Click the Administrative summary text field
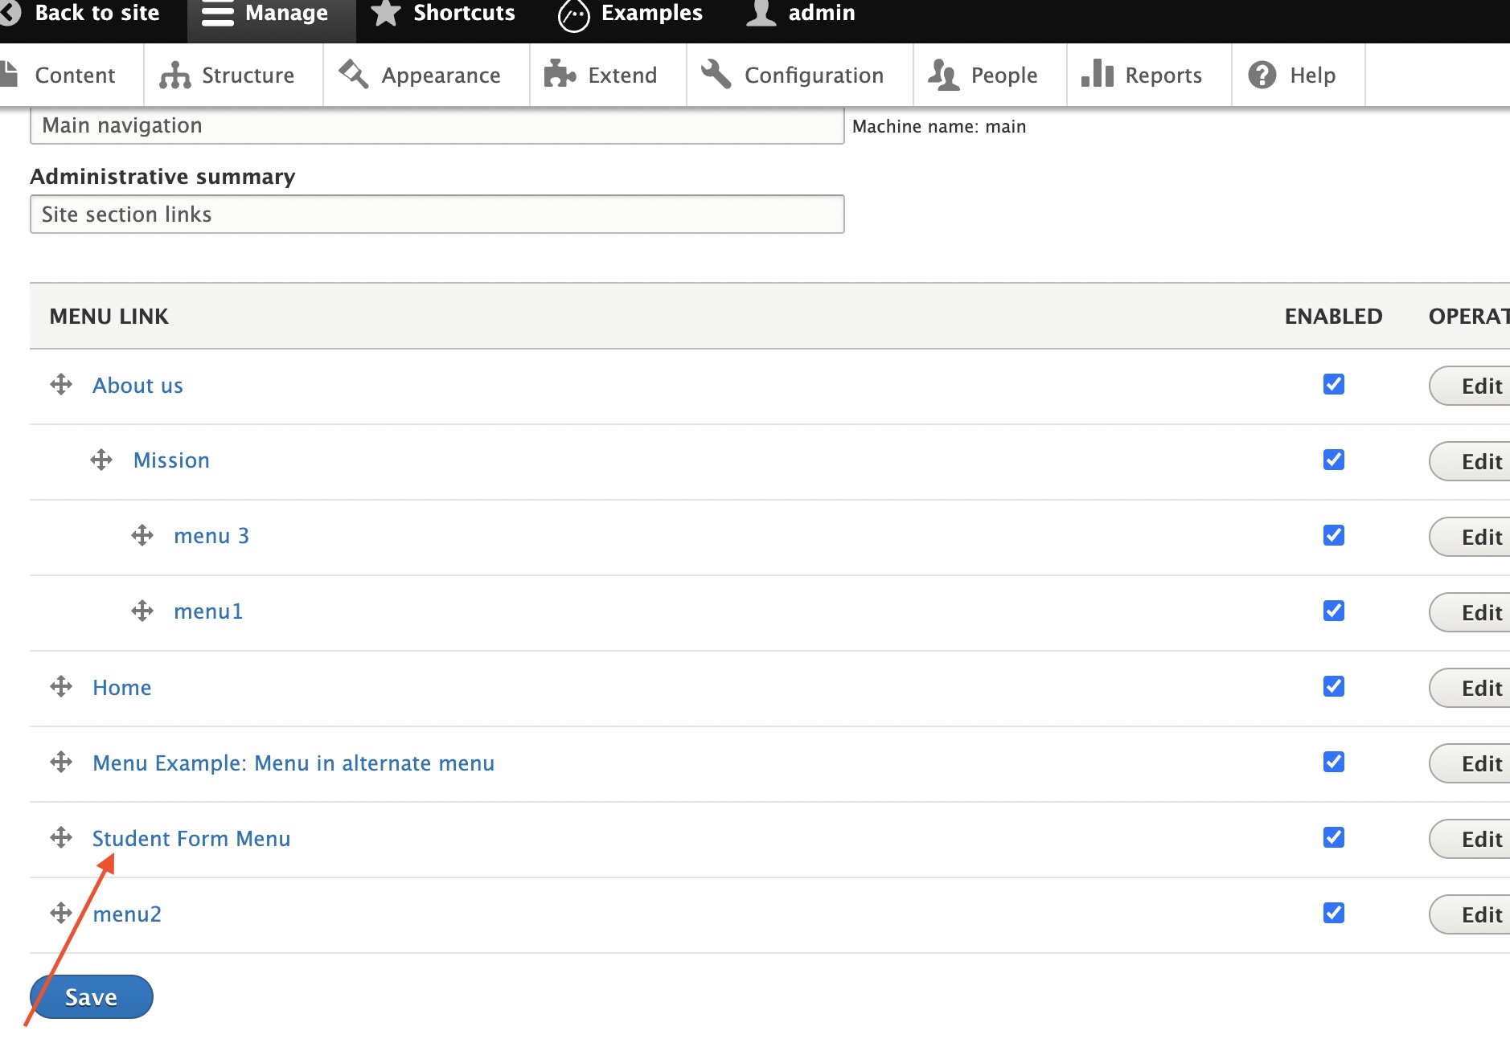This screenshot has width=1510, height=1051. pyautogui.click(x=437, y=214)
